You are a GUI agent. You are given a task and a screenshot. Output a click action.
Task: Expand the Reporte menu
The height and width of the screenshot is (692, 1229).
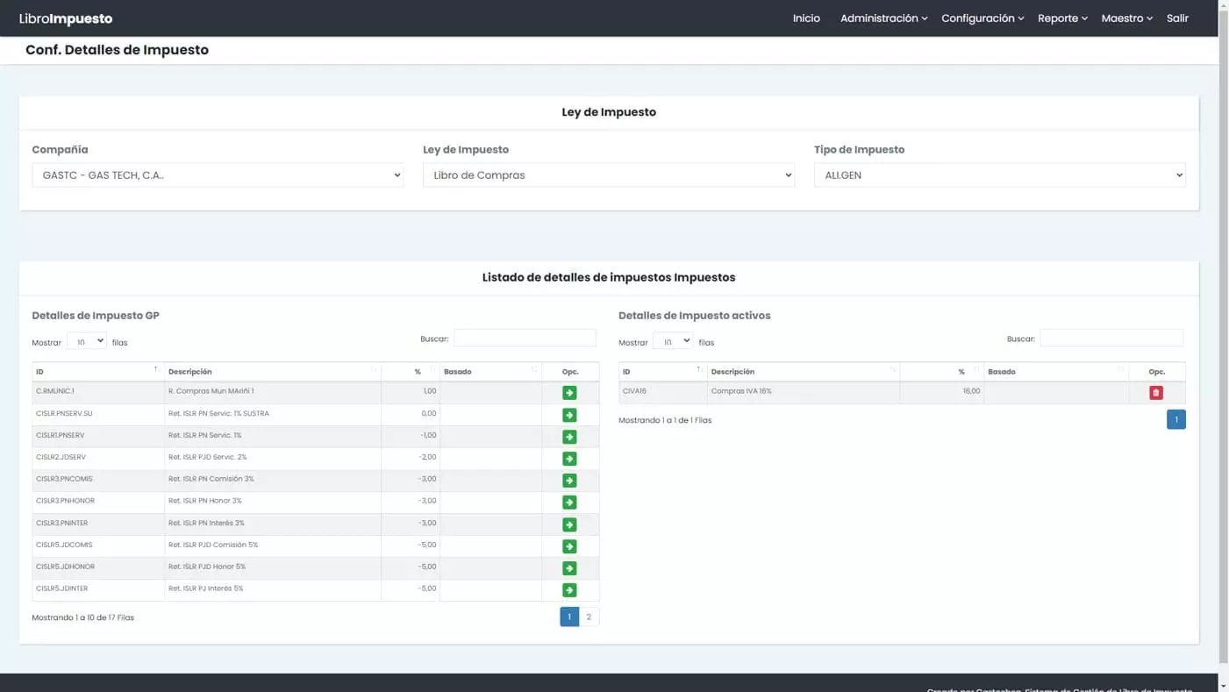click(x=1062, y=18)
